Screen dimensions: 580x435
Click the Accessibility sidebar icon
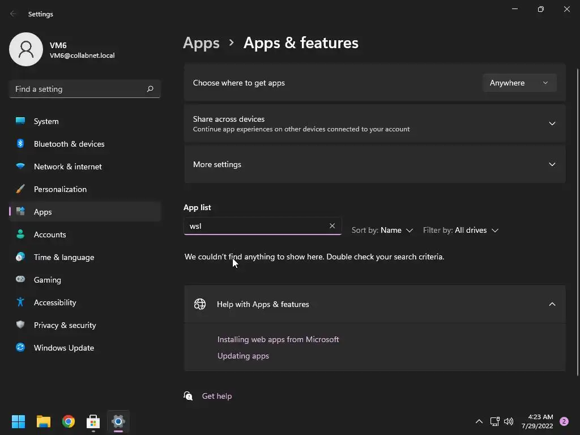[x=20, y=302]
